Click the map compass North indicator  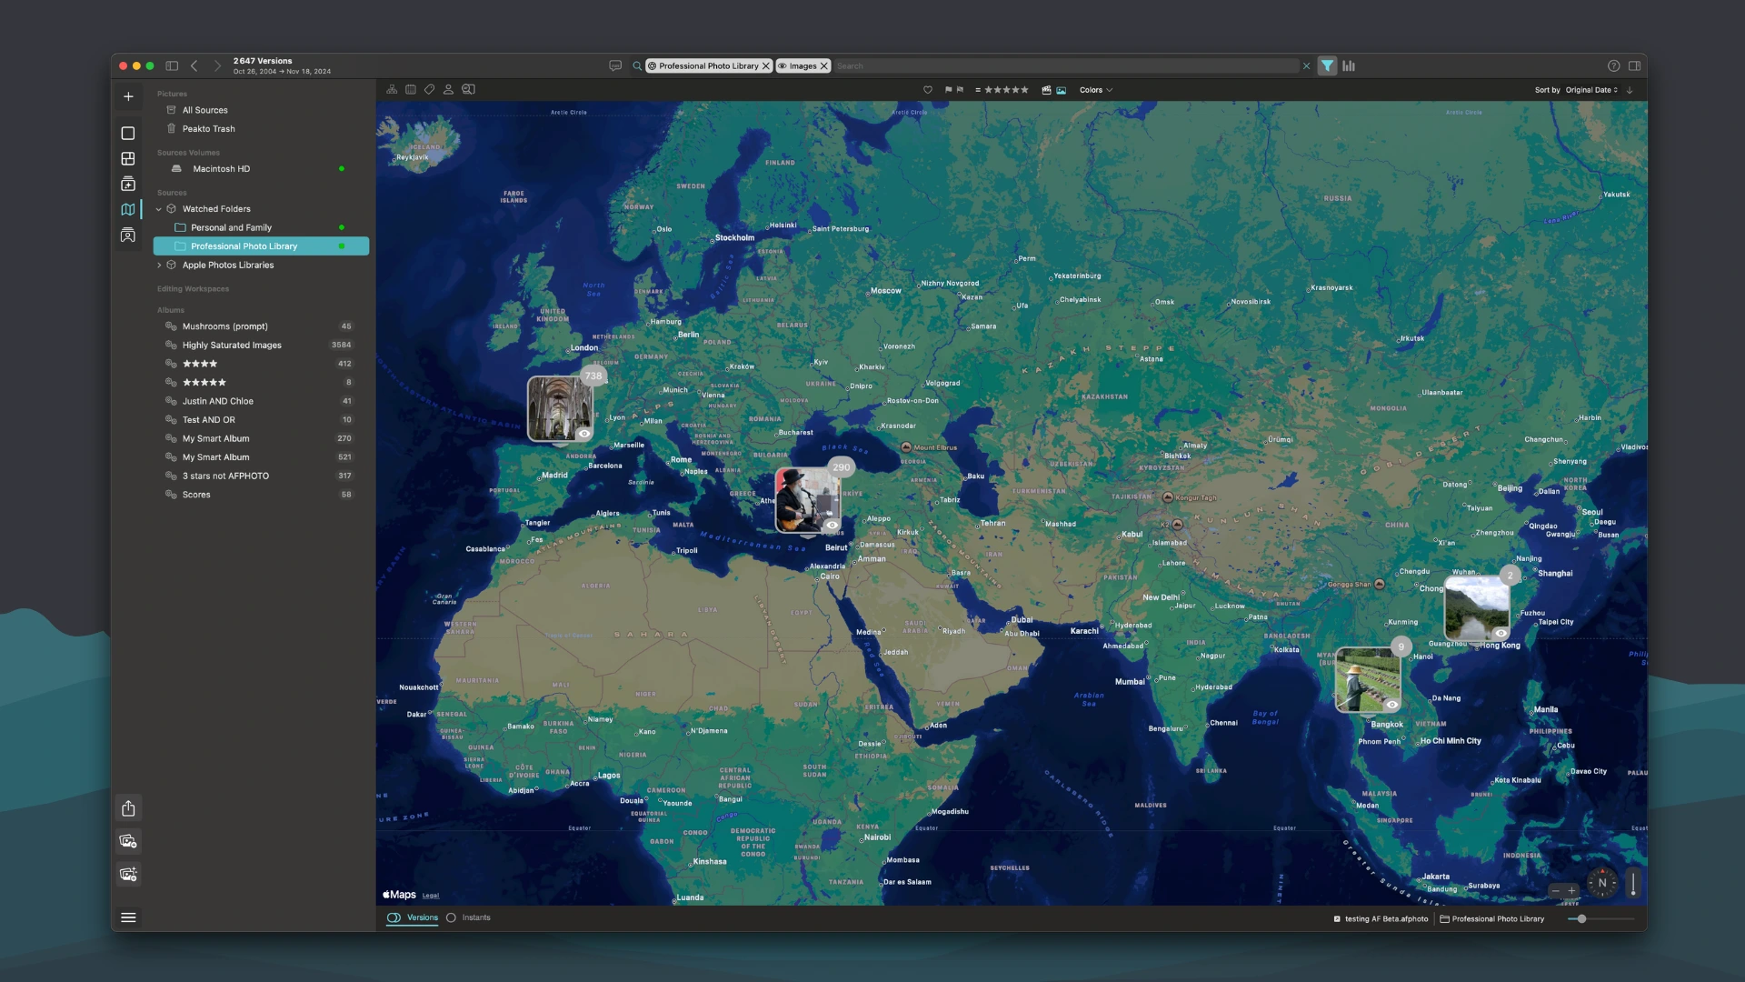pos(1602,883)
